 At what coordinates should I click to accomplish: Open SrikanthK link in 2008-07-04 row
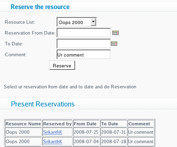pos(53,141)
